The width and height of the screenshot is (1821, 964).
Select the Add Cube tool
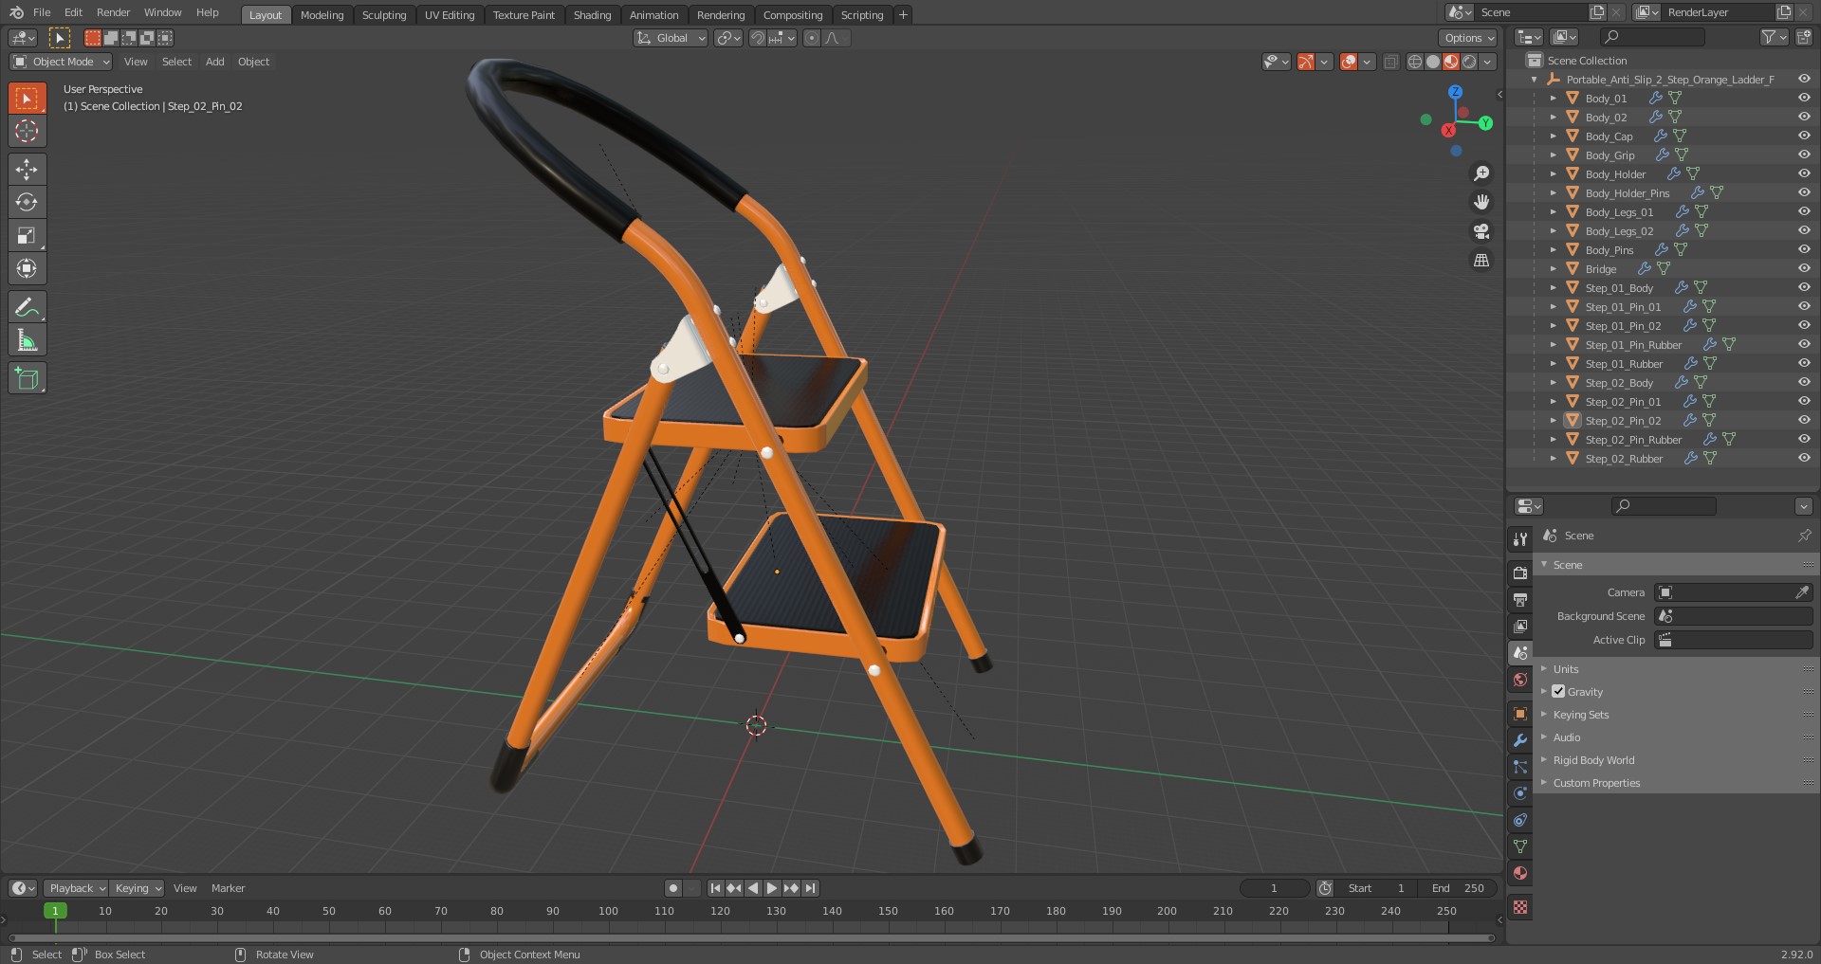pos(27,379)
